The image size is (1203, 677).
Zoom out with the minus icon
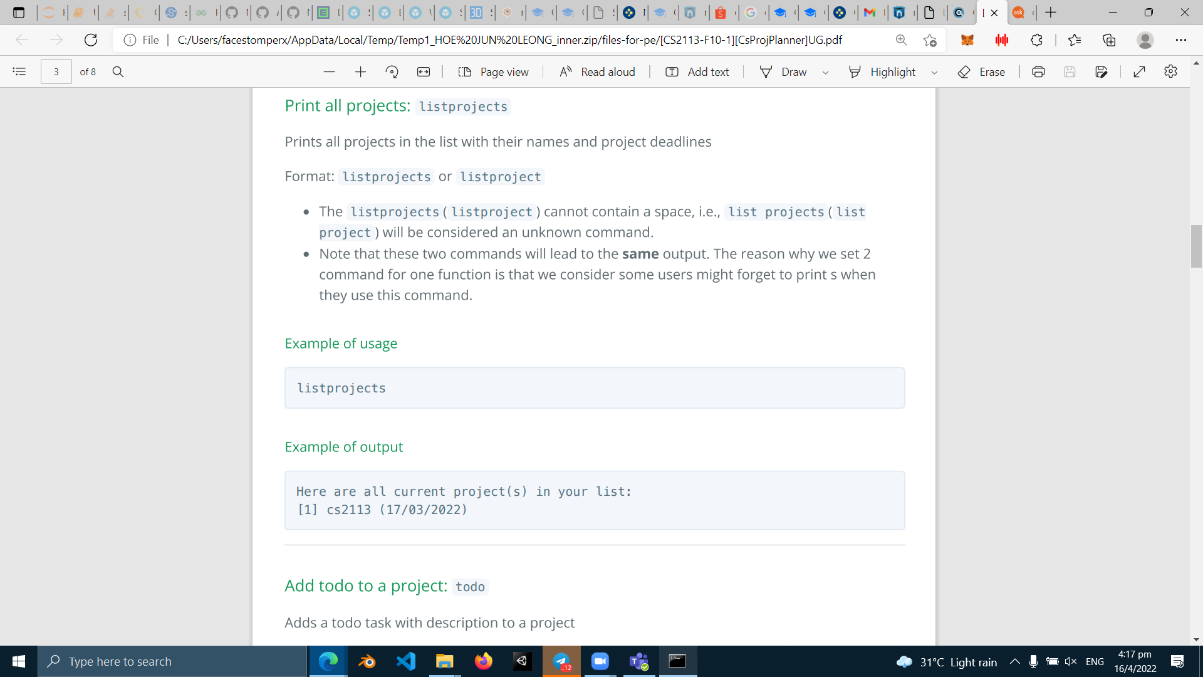(x=329, y=71)
